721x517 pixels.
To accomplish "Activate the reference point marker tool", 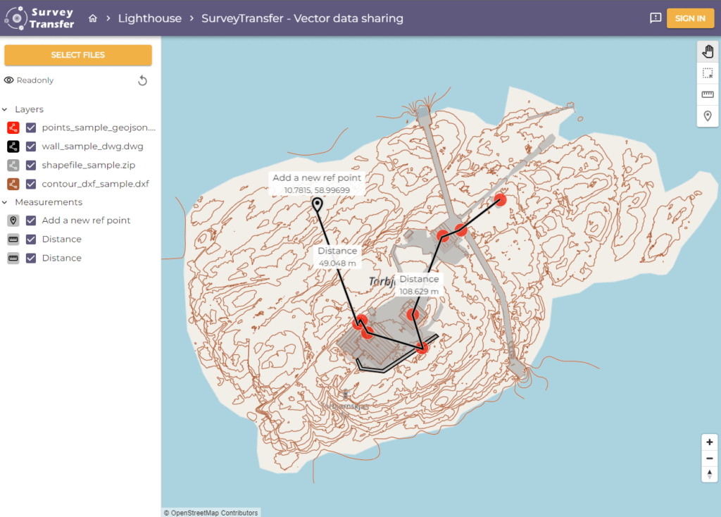I will tap(708, 116).
